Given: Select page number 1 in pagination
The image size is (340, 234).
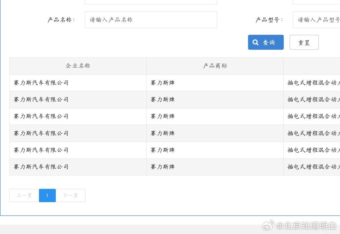Looking at the screenshot, I should tap(47, 195).
